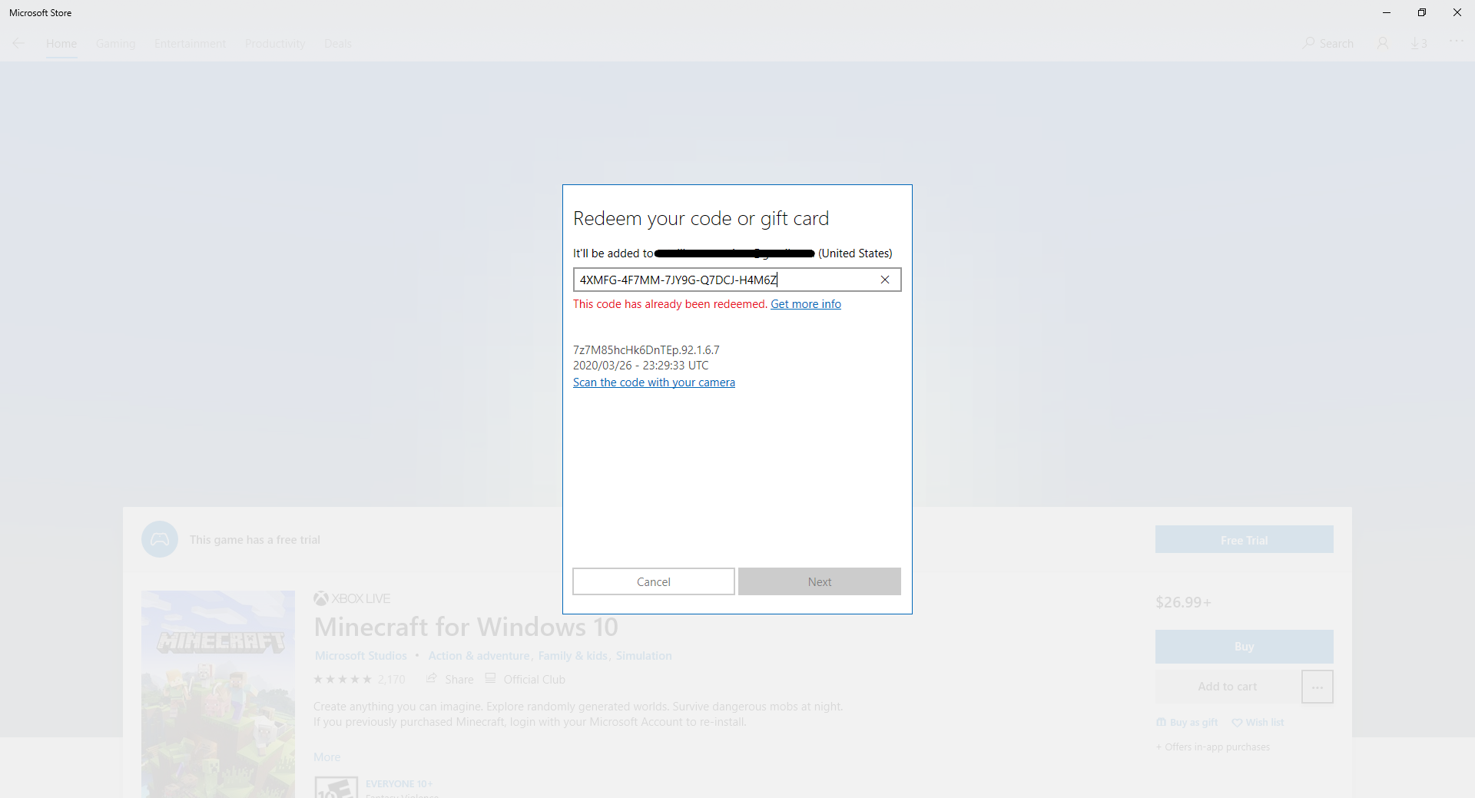This screenshot has height=798, width=1475.
Task: Open the See more ellipsis menu
Action: coord(1456,41)
